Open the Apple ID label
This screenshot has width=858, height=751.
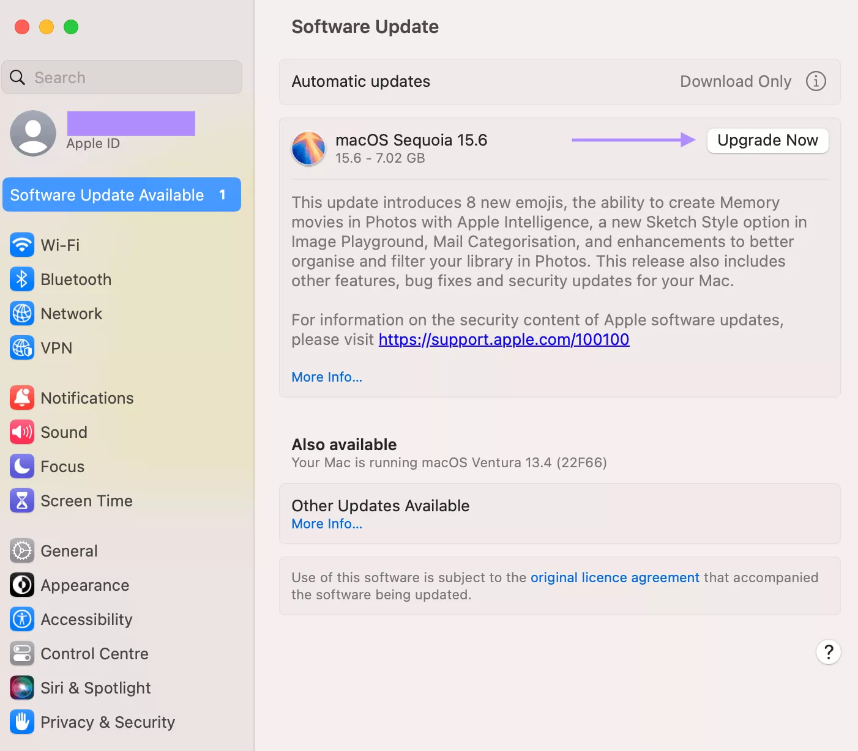pyautogui.click(x=93, y=144)
